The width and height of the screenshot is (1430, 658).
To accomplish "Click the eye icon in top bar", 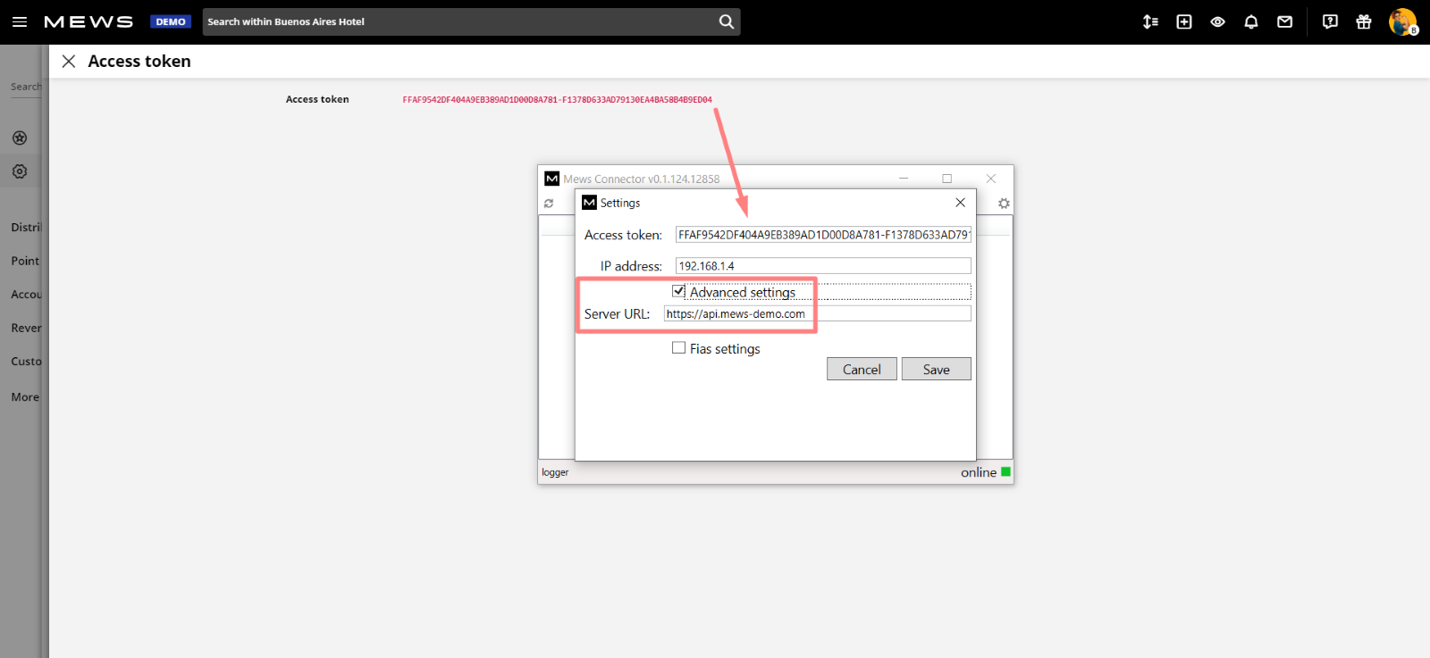I will [x=1217, y=21].
